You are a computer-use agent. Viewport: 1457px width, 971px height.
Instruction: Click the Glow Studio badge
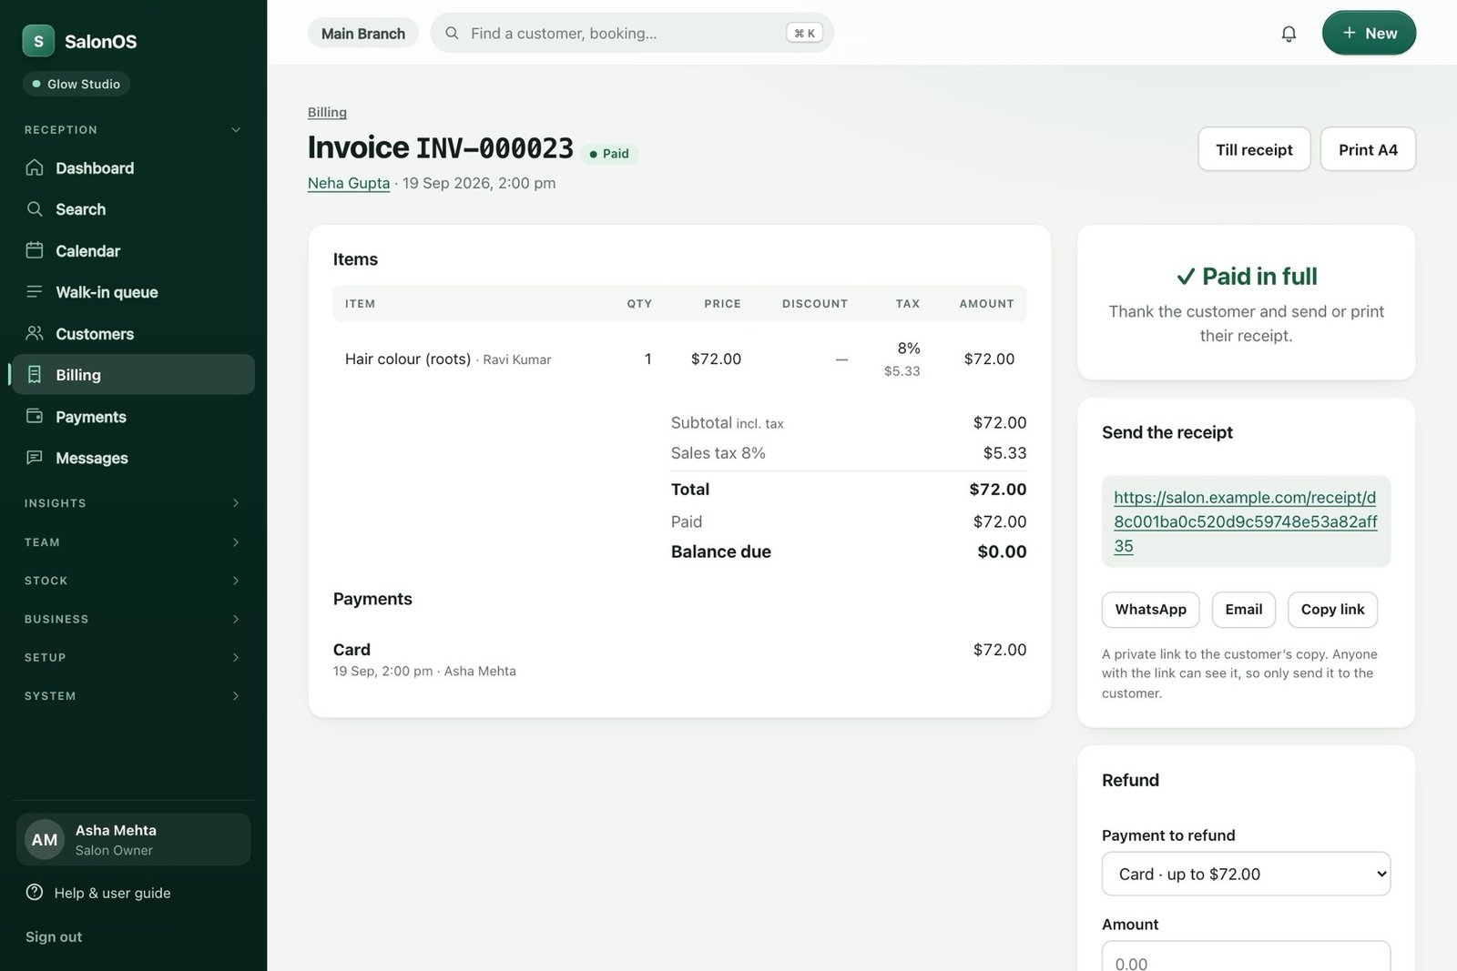click(76, 84)
